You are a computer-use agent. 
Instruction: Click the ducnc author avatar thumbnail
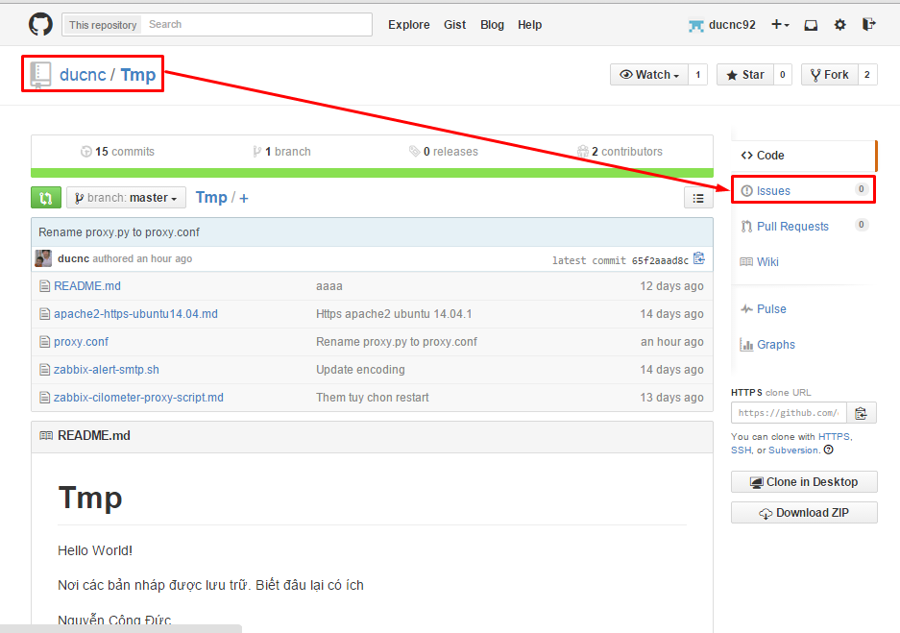pos(43,258)
